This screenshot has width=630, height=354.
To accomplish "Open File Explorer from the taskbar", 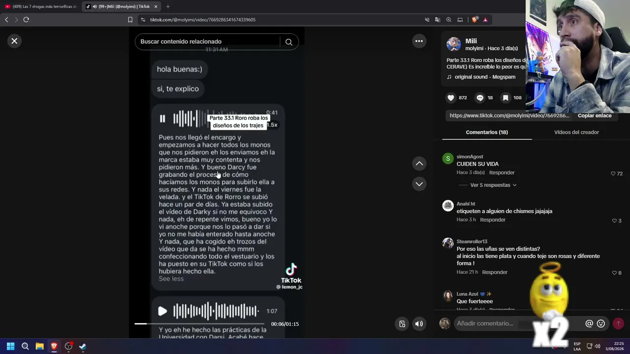I will (x=39, y=346).
